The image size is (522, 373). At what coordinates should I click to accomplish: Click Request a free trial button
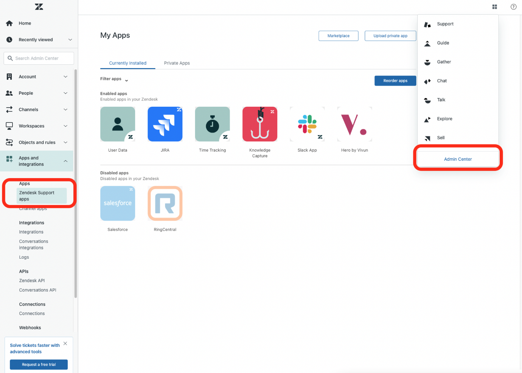tap(39, 365)
